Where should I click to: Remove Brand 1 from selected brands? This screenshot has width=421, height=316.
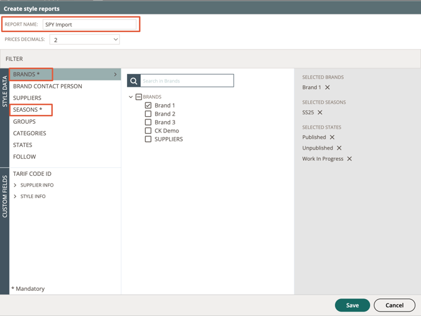coord(327,87)
